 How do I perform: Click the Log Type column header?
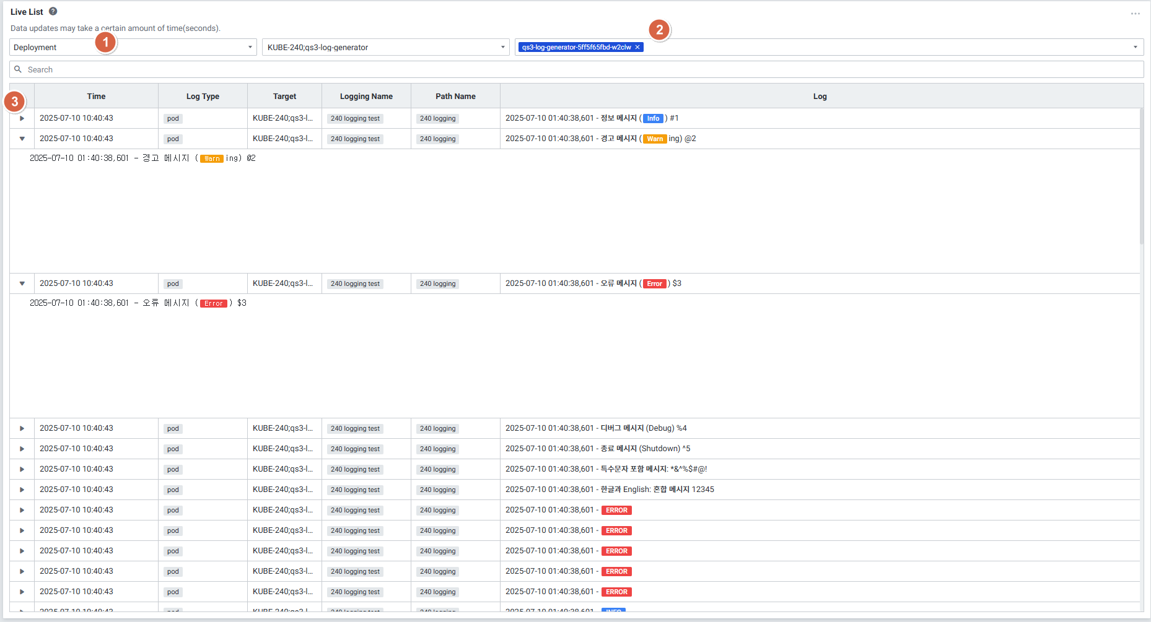click(x=203, y=96)
